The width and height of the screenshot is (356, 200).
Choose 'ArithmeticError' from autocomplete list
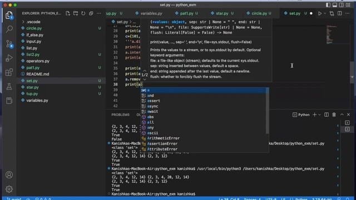[x=204, y=138]
